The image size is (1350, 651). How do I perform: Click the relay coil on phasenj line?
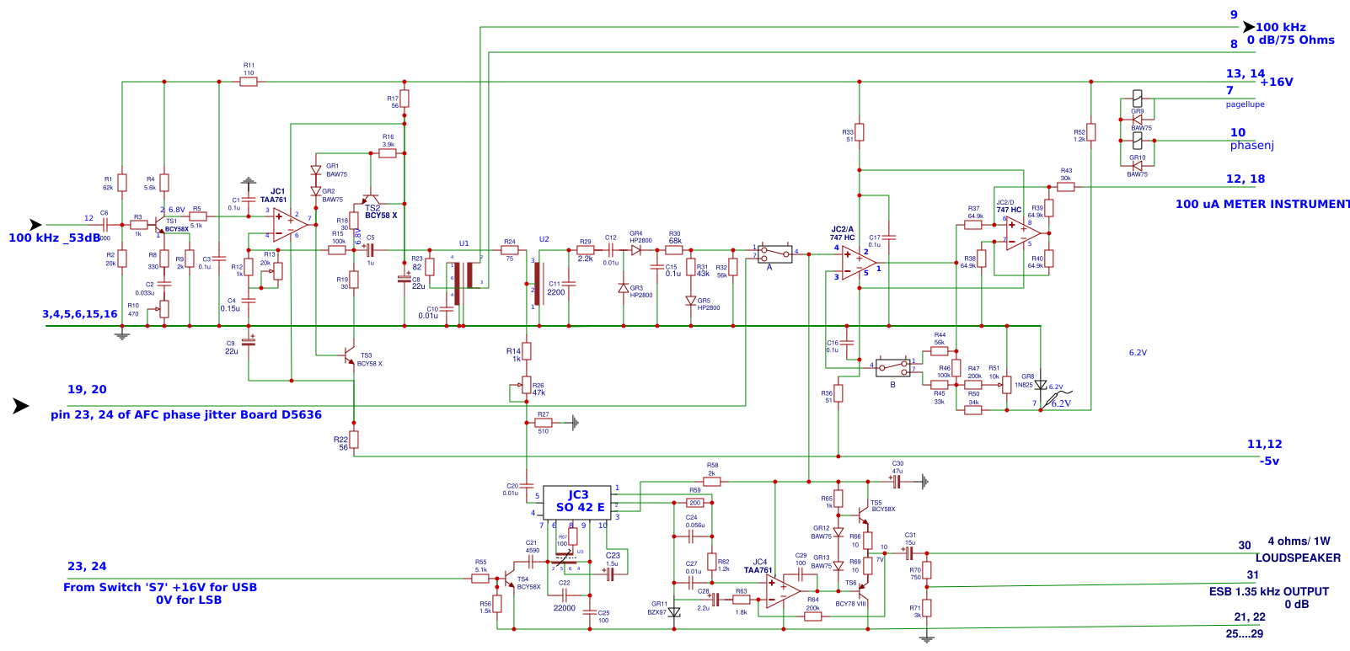(1138, 141)
